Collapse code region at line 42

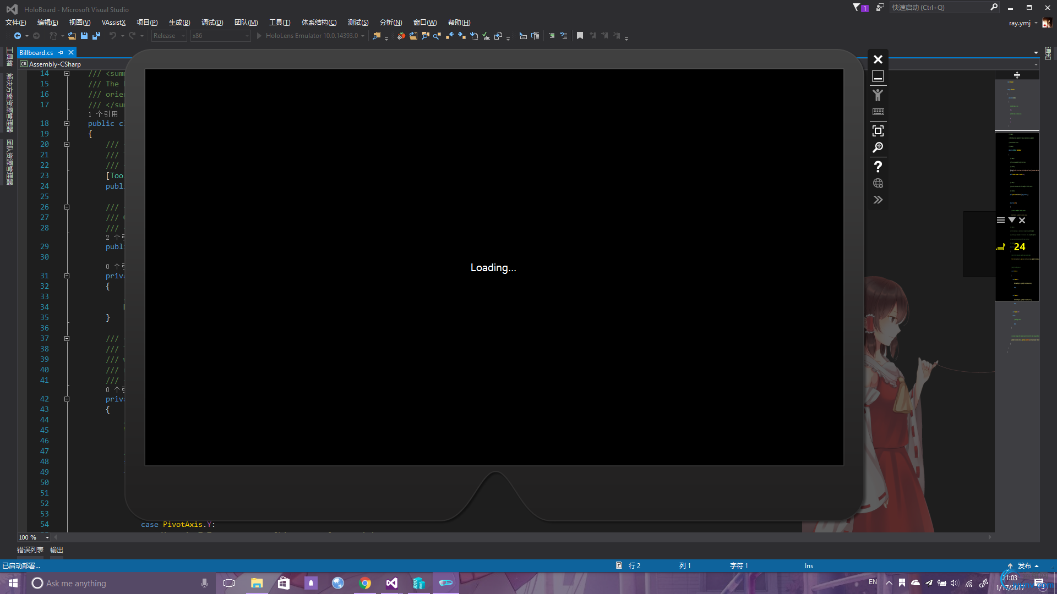tap(67, 399)
